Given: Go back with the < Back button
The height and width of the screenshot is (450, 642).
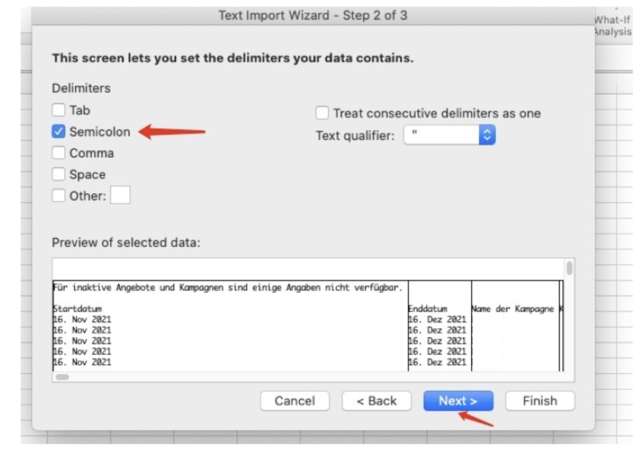Looking at the screenshot, I should click(377, 401).
